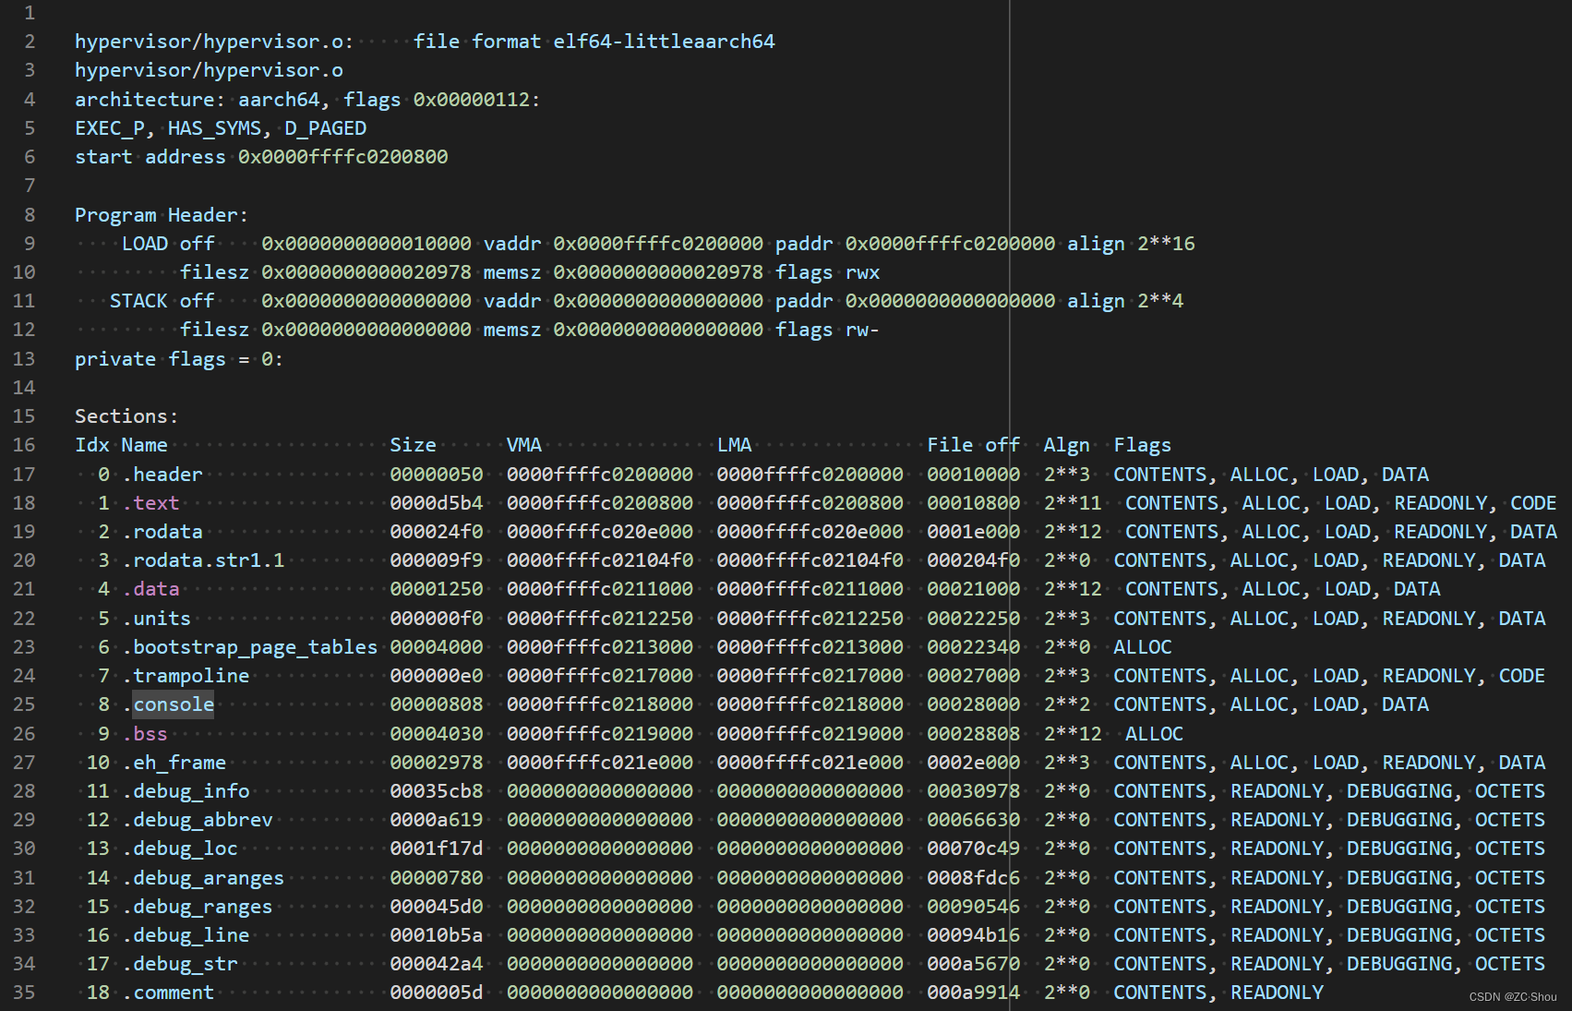
Task: Click 'align 2**16' value
Action: [1131, 243]
